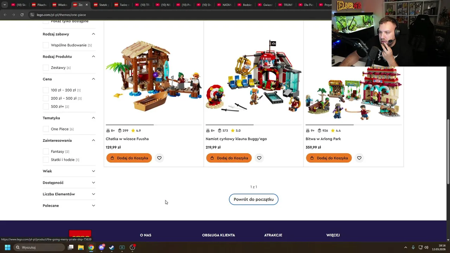Expand the Polecane filter section
Image resolution: width=450 pixels, height=253 pixels.
(x=69, y=206)
